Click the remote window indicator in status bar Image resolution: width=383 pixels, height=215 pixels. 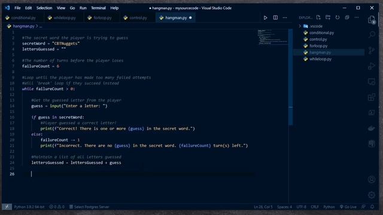7,207
